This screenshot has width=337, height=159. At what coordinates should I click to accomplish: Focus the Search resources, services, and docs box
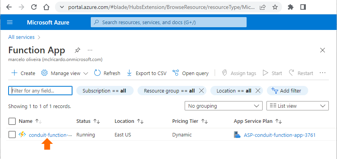[168, 22]
